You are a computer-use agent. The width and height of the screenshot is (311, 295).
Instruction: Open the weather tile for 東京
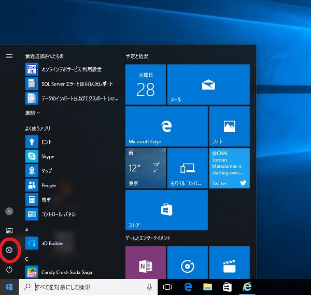coord(146,168)
